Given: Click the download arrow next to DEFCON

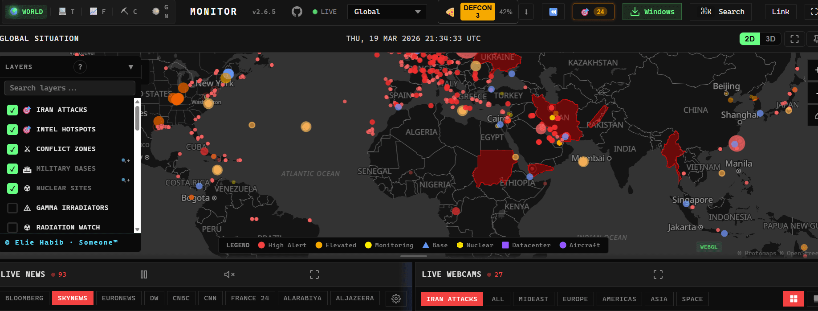Looking at the screenshot, I should (x=526, y=12).
